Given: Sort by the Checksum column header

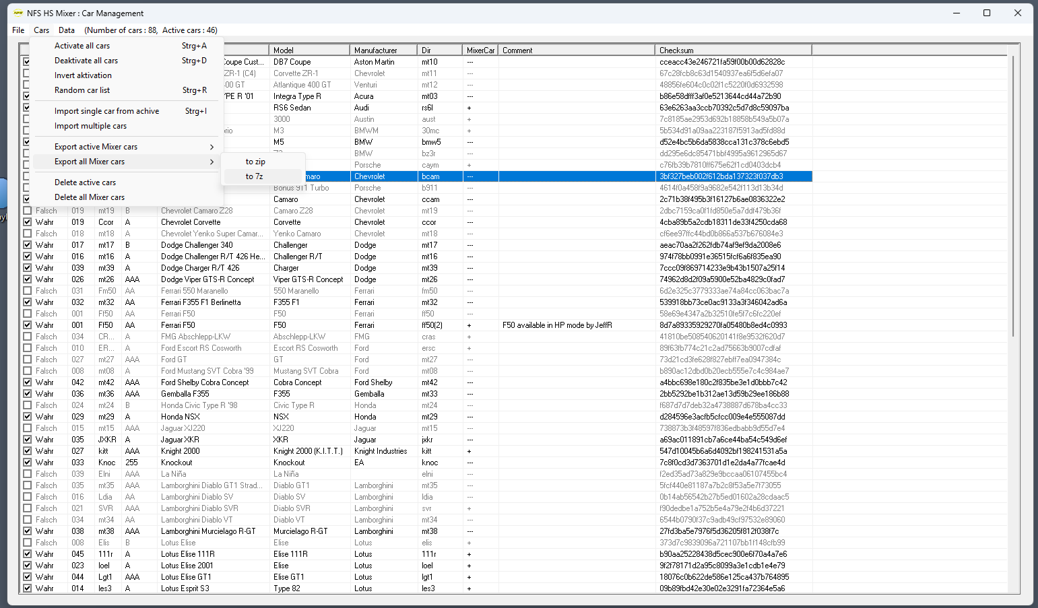Looking at the screenshot, I should tap(734, 50).
